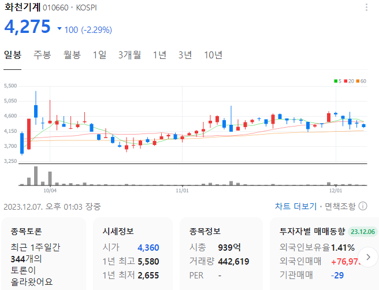Click the 화천기계 stock name
This screenshot has width=379, height=290.
click(22, 8)
